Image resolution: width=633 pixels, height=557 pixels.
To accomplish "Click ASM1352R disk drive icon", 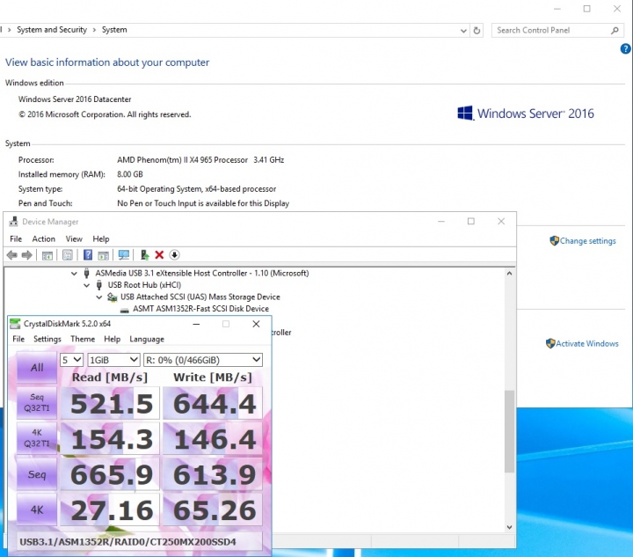I will pos(124,310).
